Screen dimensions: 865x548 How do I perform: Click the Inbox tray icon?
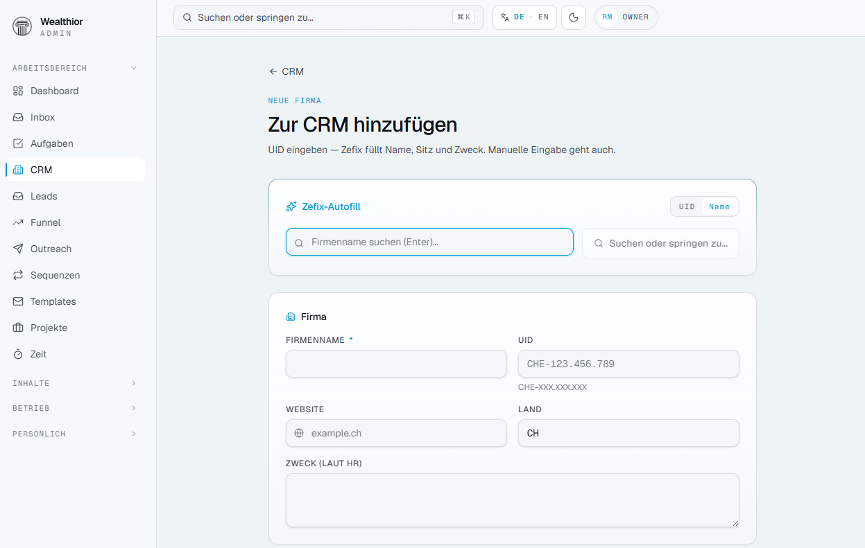tap(18, 117)
